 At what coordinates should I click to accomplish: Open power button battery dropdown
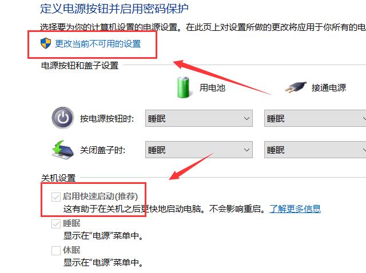199,118
